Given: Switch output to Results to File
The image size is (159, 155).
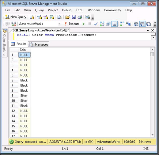Looking at the screenshot, I should coord(148,24).
